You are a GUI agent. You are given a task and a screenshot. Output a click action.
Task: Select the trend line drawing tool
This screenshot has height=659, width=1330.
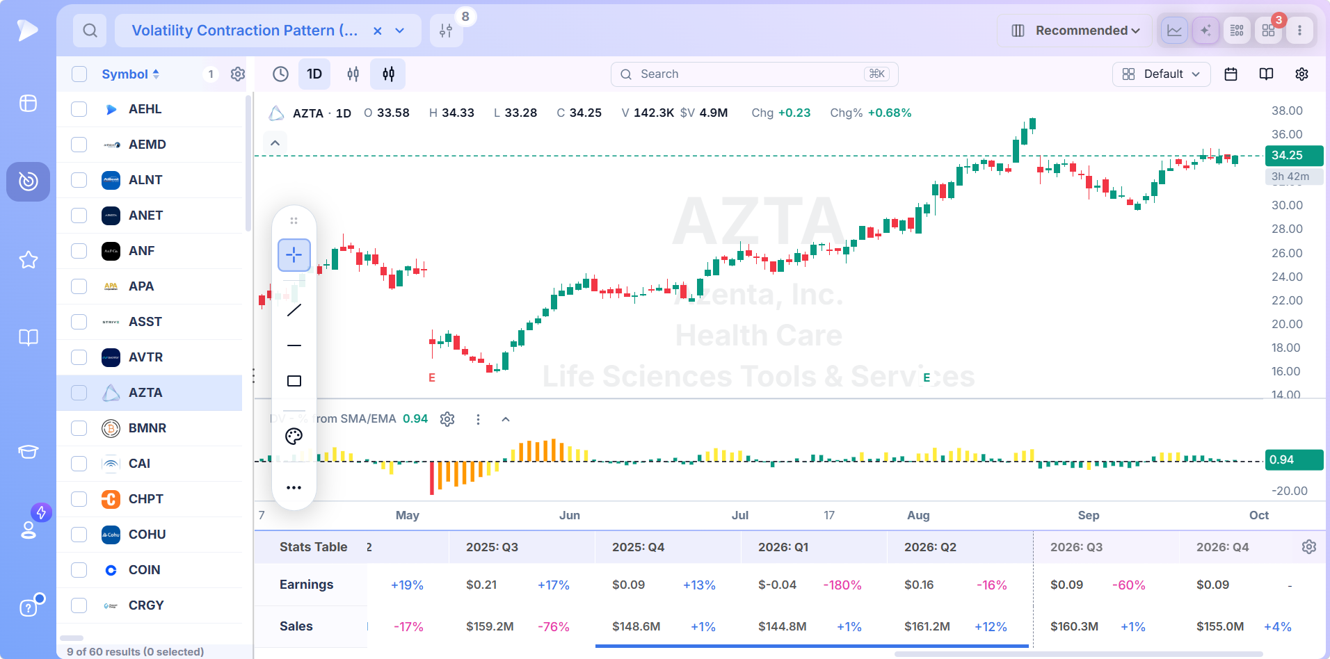click(x=294, y=310)
